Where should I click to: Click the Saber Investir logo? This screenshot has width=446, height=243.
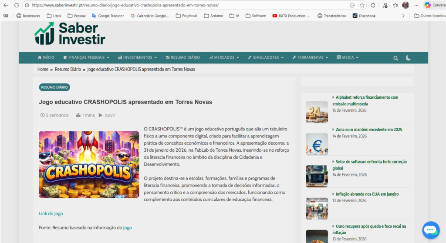pos(70,33)
